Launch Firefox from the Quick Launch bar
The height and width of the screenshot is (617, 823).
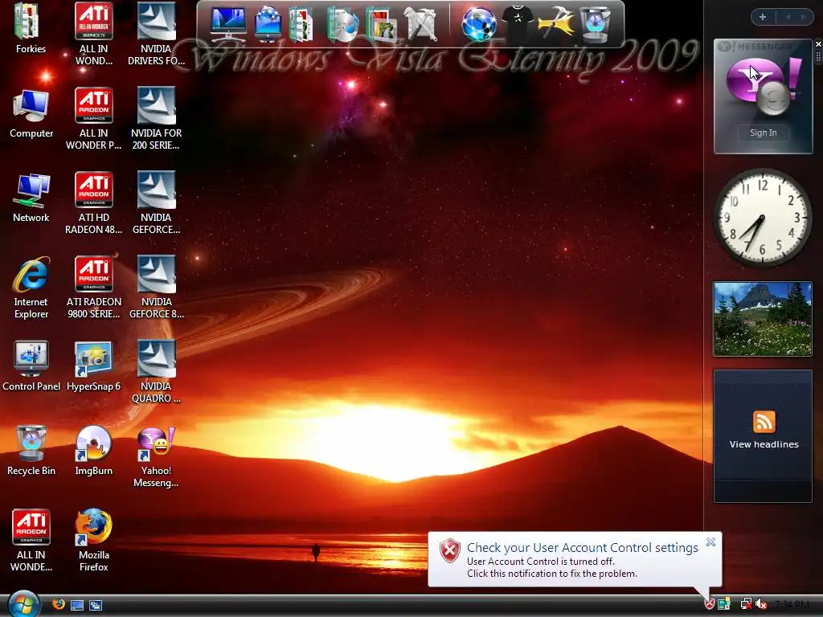pos(59,604)
